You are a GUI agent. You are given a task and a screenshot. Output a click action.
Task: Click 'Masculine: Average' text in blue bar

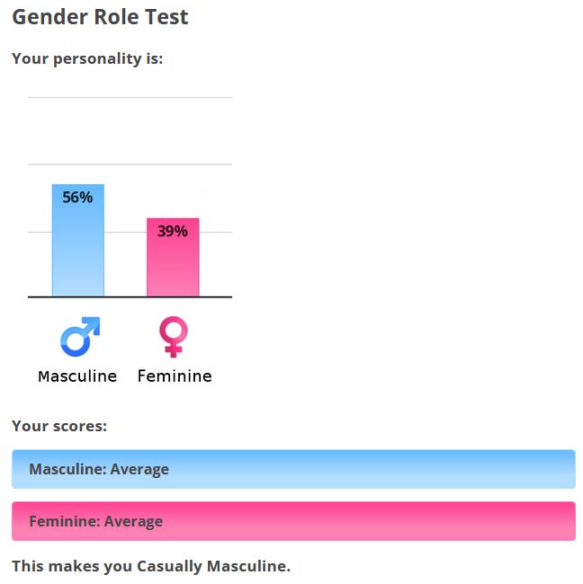99,469
